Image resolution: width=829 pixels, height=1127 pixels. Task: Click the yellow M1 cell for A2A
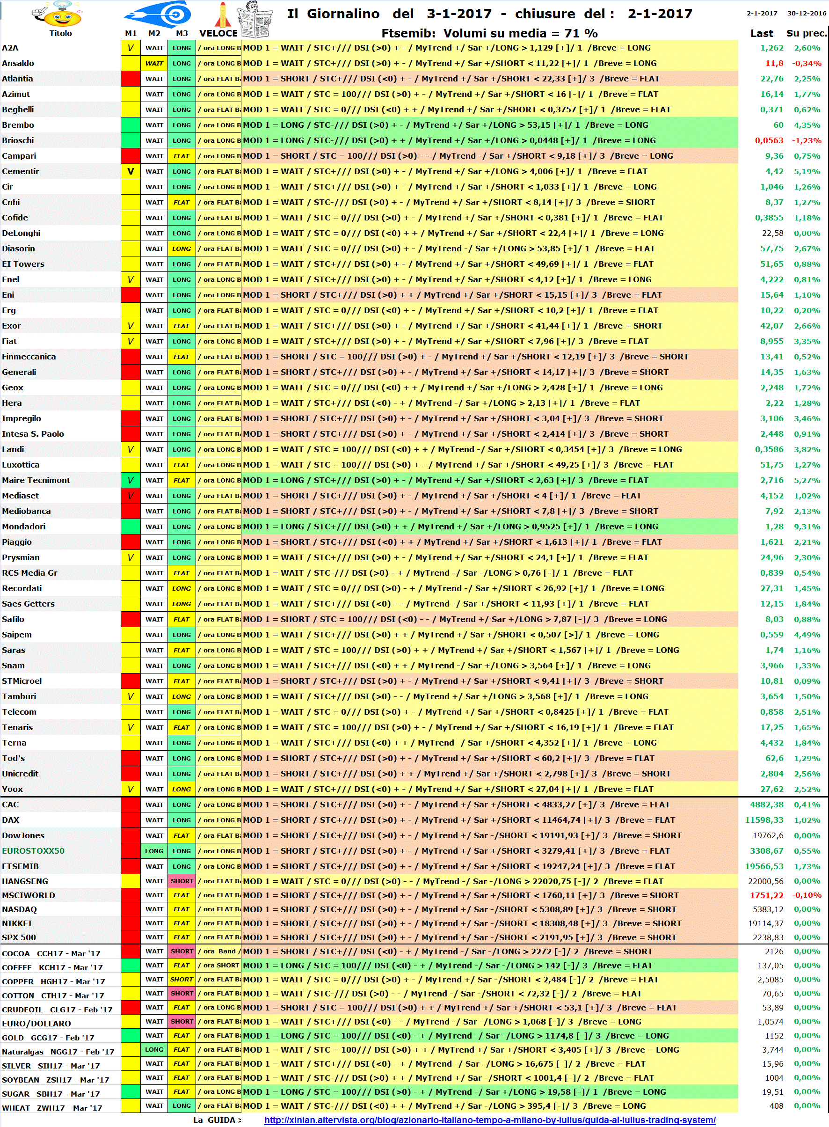pyautogui.click(x=131, y=48)
